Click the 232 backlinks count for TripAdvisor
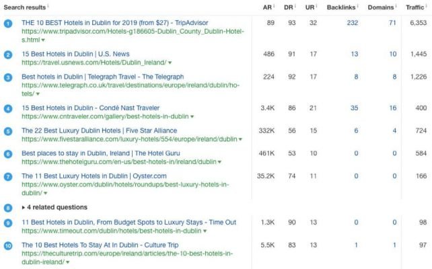The width and height of the screenshot is (432, 269). (352, 22)
